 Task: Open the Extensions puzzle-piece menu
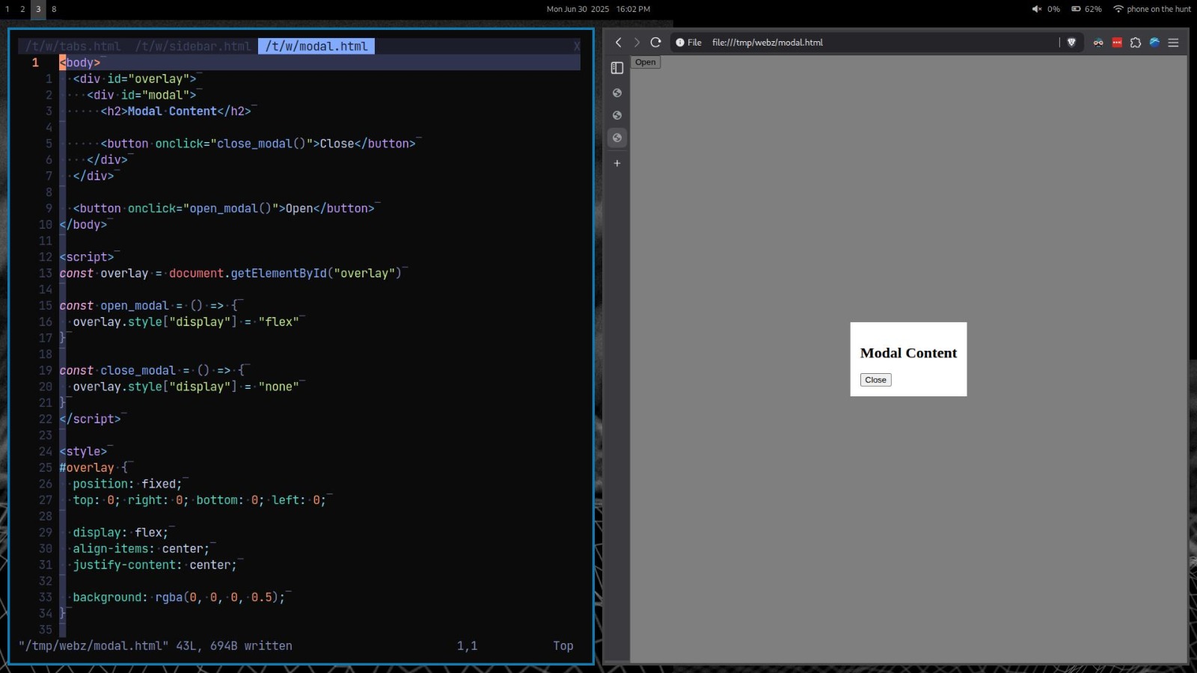point(1136,43)
